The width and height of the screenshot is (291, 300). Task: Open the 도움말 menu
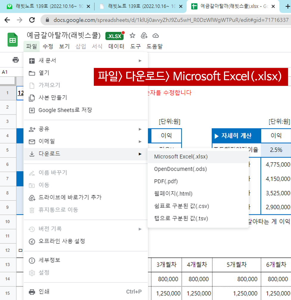point(155,46)
